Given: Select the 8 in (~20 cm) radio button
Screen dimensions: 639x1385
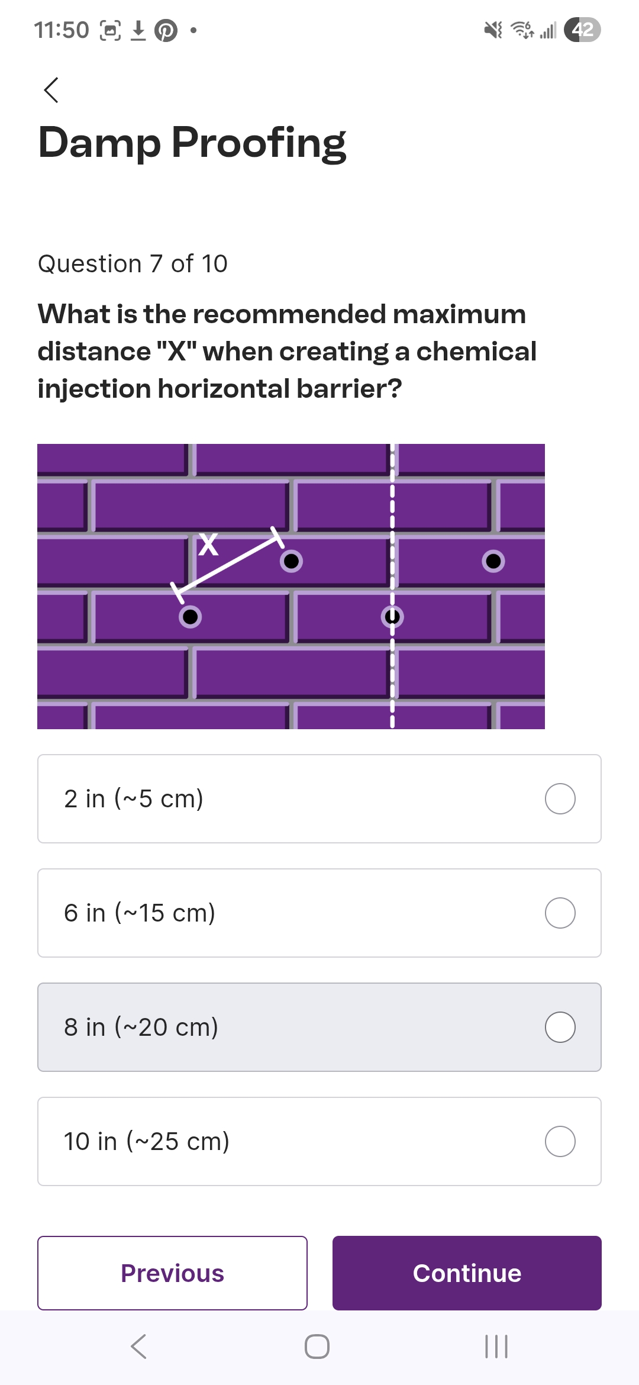Looking at the screenshot, I should coord(560,1028).
